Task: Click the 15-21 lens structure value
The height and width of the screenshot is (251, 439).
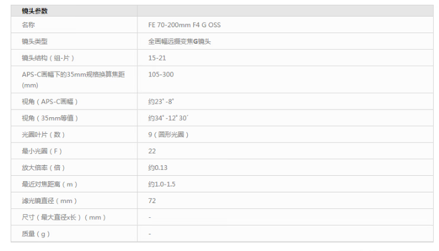Action: [157, 57]
